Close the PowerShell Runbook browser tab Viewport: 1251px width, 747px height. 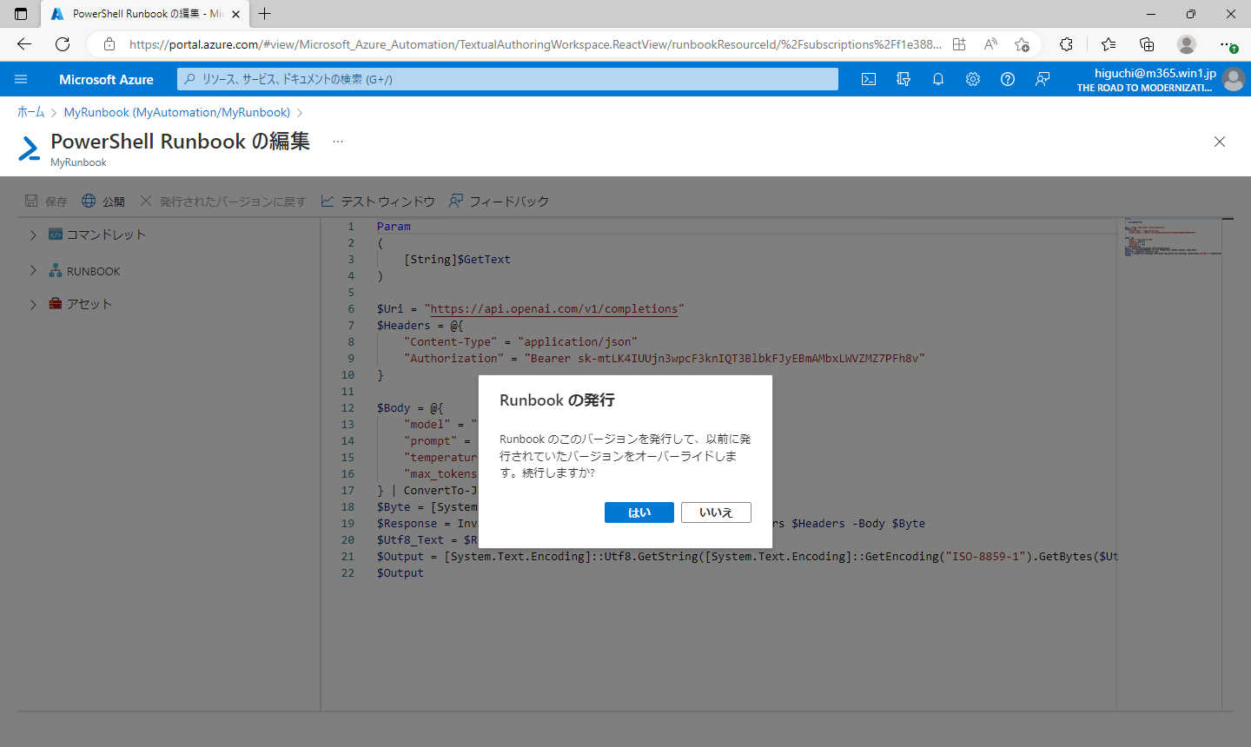[x=235, y=14]
